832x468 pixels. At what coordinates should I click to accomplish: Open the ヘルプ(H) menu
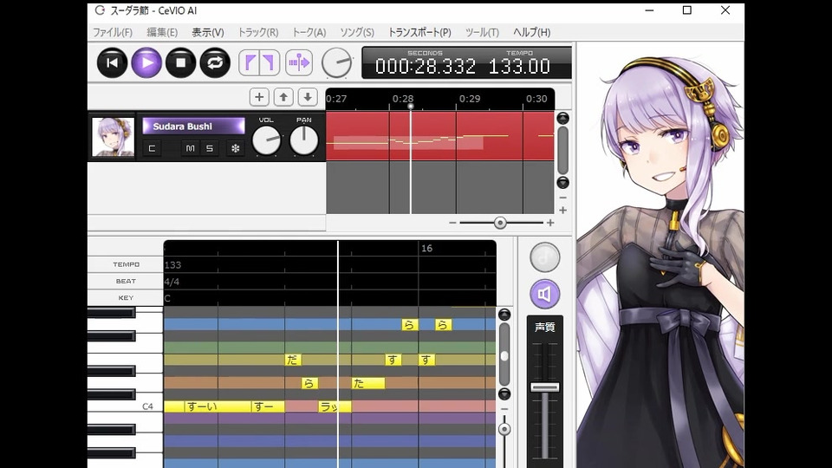pyautogui.click(x=531, y=32)
